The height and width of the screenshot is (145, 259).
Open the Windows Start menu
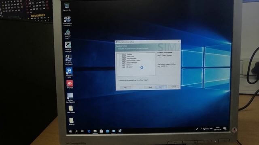(x=70, y=131)
